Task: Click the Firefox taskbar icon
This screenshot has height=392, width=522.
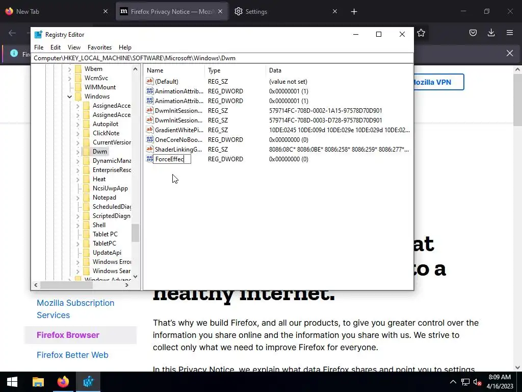Action: 63,382
